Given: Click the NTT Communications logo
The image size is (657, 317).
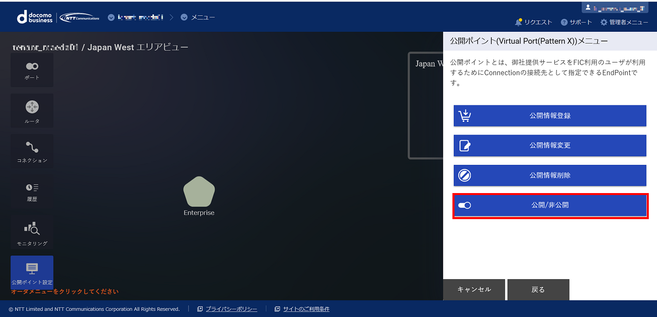Looking at the screenshot, I should click(x=80, y=17).
